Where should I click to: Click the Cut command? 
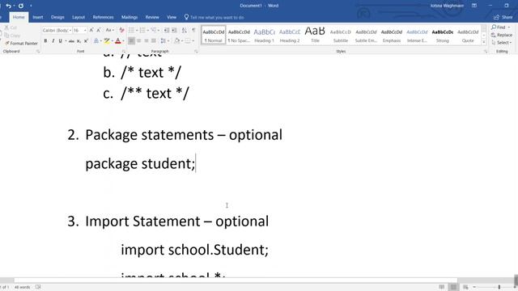pos(11,27)
